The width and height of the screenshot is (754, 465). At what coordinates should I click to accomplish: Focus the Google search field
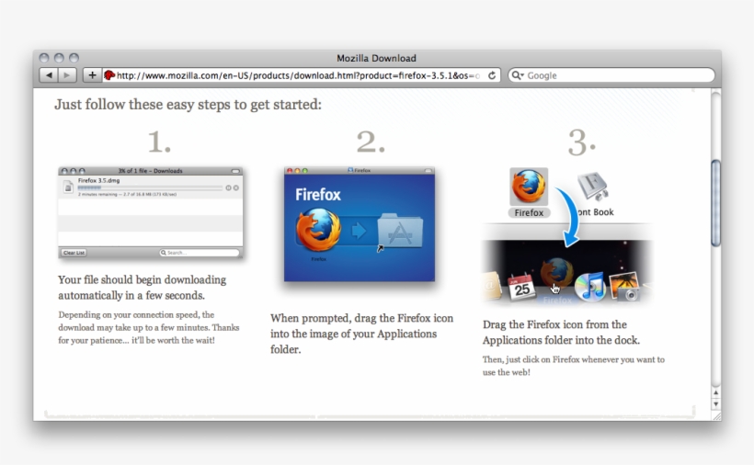click(x=611, y=75)
